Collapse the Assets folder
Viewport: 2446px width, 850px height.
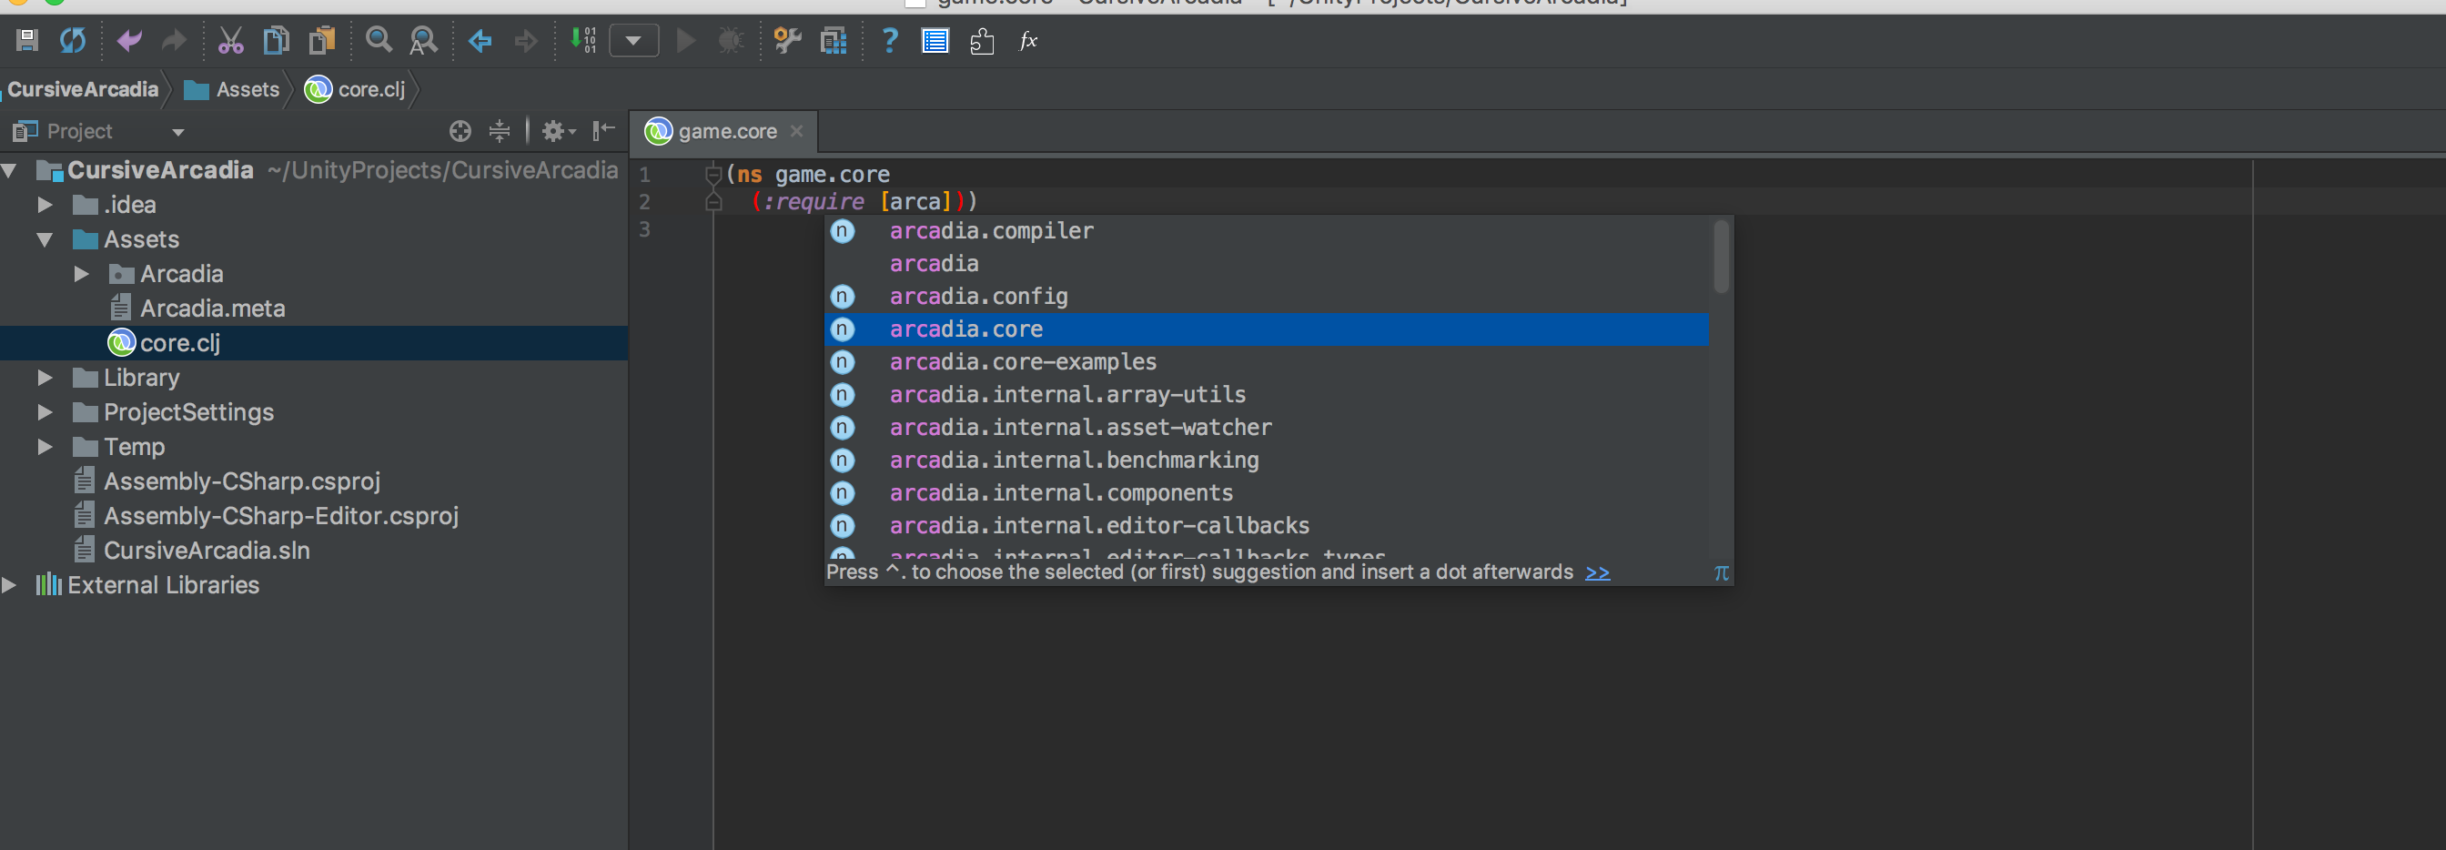pos(45,240)
